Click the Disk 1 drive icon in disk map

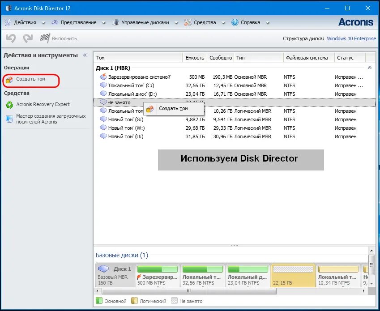coord(103,268)
